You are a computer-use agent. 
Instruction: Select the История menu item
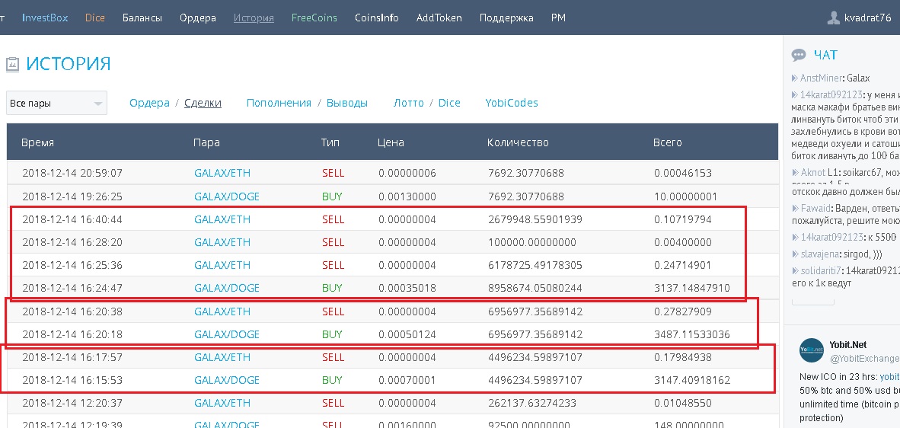click(254, 18)
